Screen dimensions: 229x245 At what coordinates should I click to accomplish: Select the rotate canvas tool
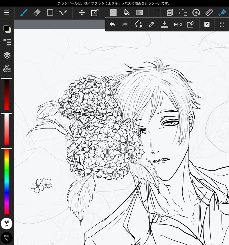(196, 13)
